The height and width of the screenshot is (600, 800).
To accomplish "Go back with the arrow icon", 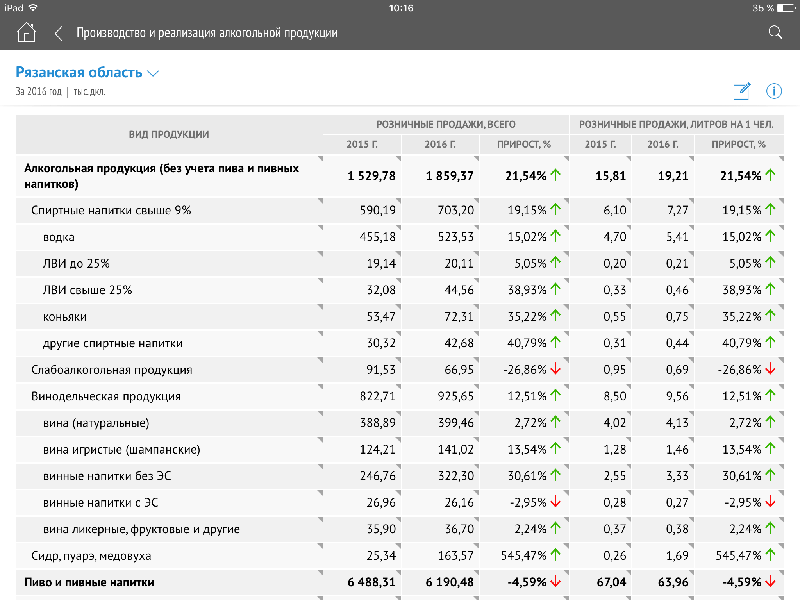I will point(59,33).
